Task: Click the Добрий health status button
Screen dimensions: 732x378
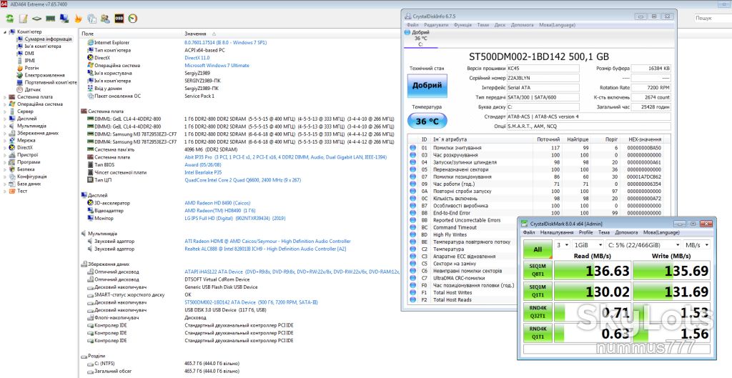Action: [x=427, y=86]
